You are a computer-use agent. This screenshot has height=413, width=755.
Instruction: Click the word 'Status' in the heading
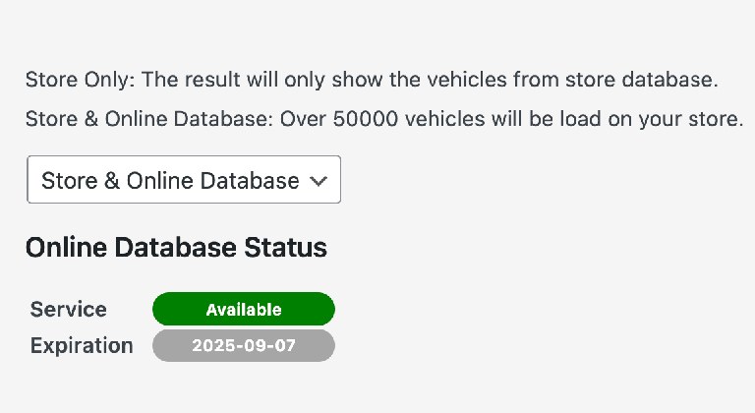[285, 248]
